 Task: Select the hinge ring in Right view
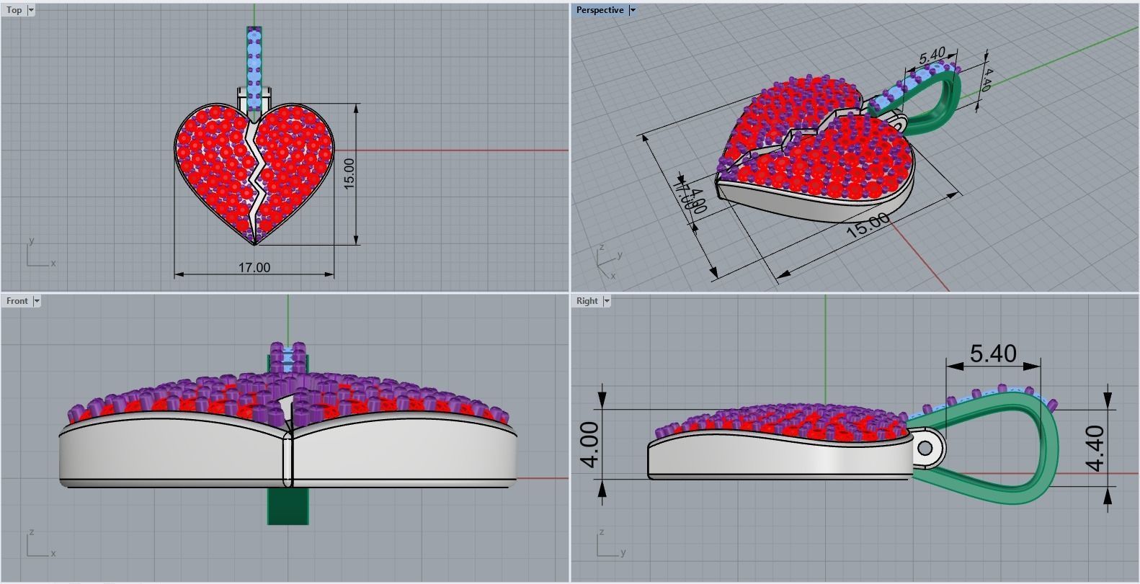pyautogui.click(x=925, y=449)
